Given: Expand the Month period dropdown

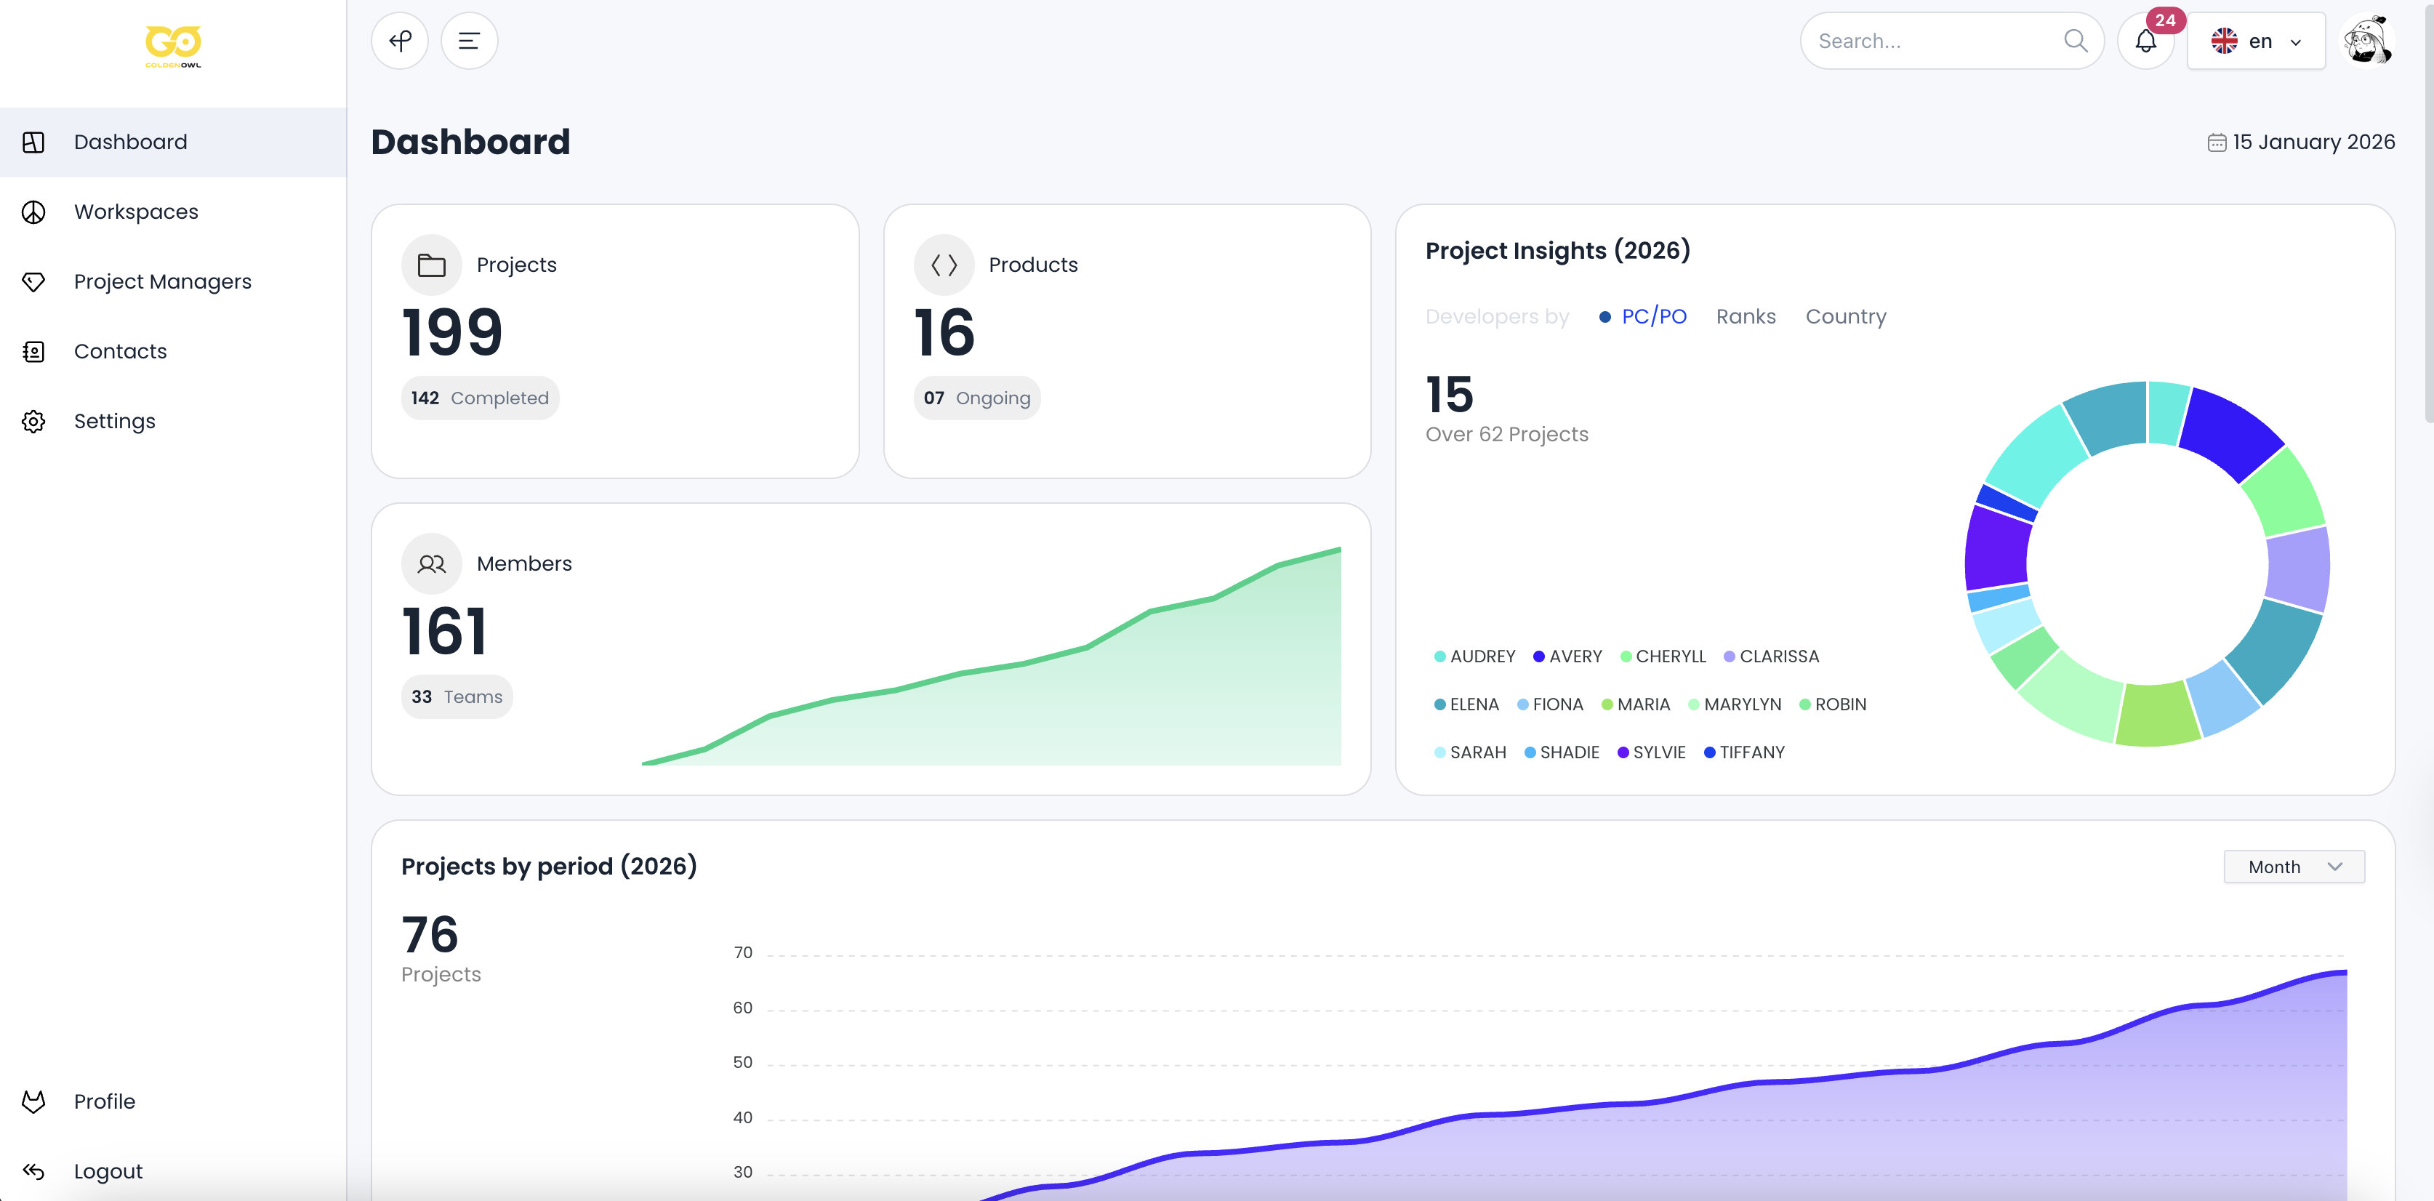Looking at the screenshot, I should click(x=2293, y=867).
